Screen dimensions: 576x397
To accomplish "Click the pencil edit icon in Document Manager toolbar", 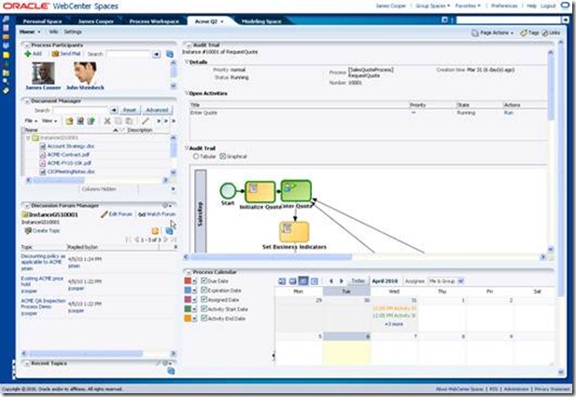I will click(x=146, y=120).
